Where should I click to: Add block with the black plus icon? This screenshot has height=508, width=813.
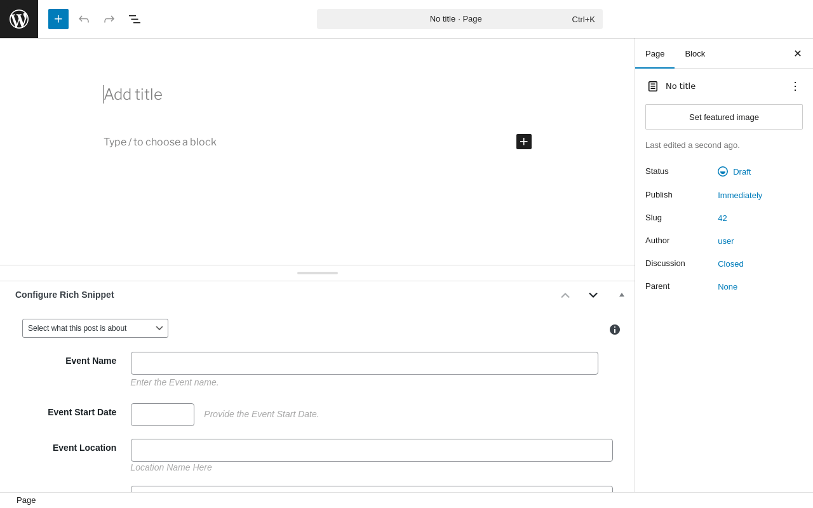[524, 142]
